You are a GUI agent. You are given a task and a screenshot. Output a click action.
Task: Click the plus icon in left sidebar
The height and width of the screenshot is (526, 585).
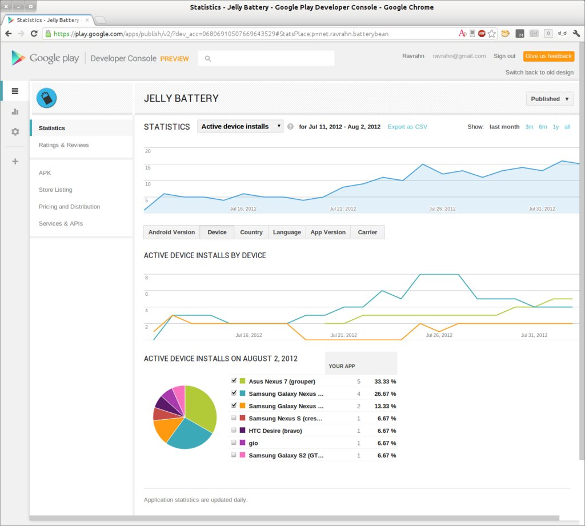pyautogui.click(x=15, y=161)
